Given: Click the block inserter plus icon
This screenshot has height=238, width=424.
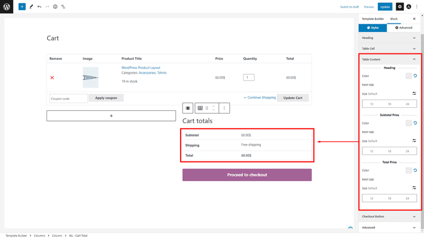Looking at the screenshot, I should tap(22, 7).
